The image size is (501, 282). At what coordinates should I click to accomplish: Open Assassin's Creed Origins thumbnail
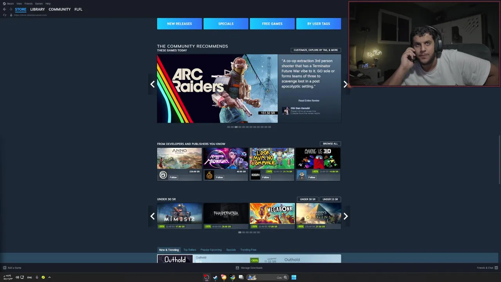click(x=318, y=213)
